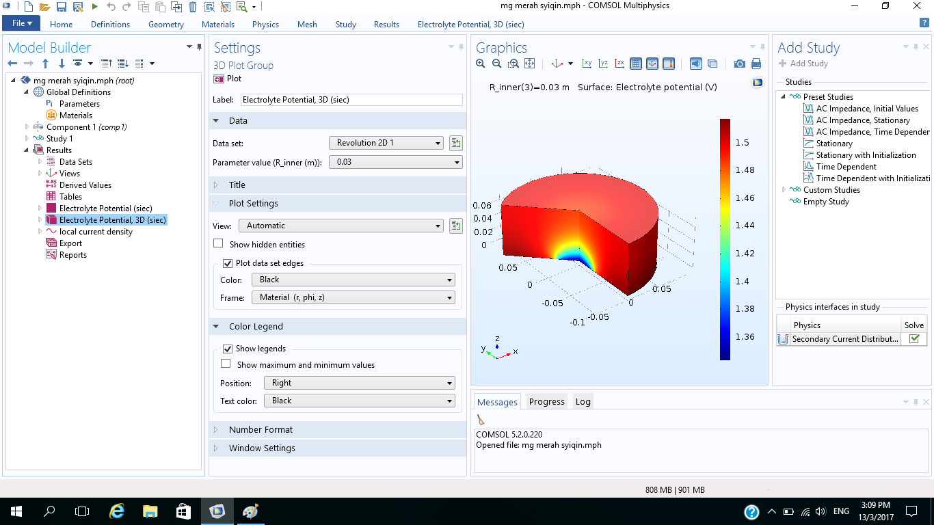This screenshot has width=934, height=525.
Task: Click the Save icon in the top toolbar
Action: coord(62,7)
